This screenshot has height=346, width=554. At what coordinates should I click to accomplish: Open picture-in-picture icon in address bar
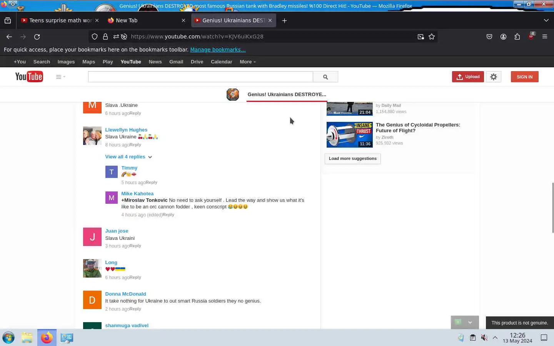point(421,37)
